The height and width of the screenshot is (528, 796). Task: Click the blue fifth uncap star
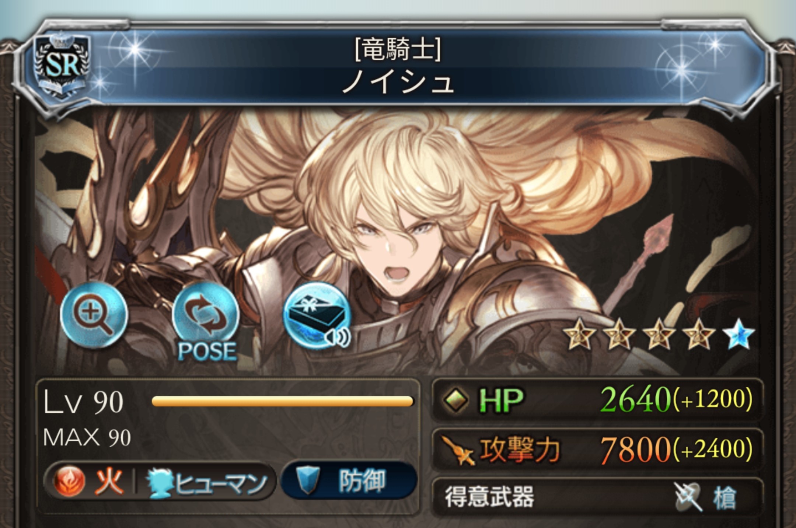(x=739, y=334)
